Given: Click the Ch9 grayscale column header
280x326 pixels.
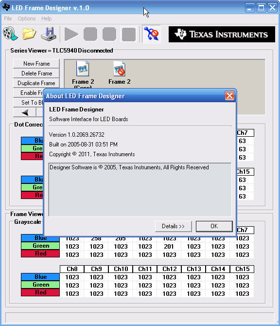Looking at the screenshot, I should click(x=96, y=269).
